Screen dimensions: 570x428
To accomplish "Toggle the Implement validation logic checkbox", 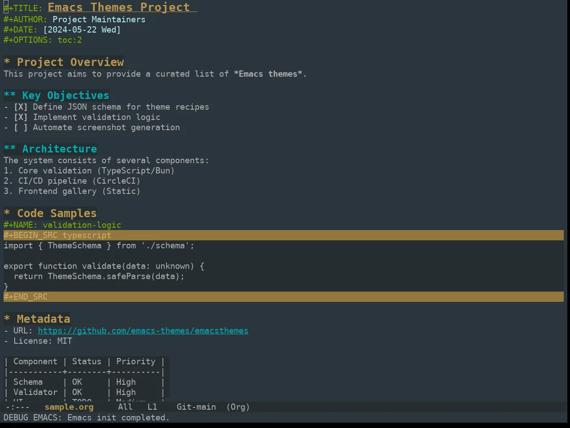I will pyautogui.click(x=20, y=117).
